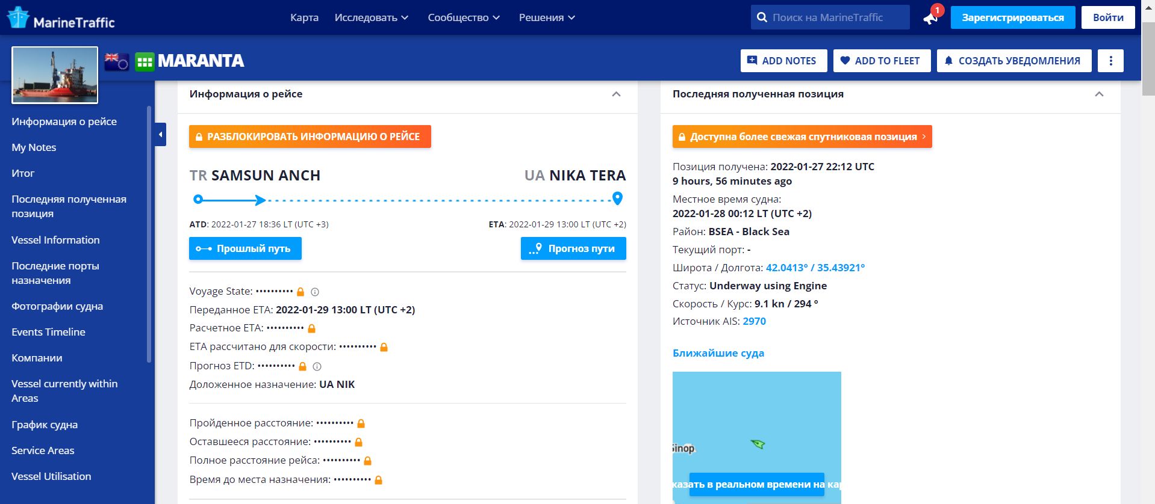
Task: Collapse the left sidebar panel arrow
Action: coord(160,135)
